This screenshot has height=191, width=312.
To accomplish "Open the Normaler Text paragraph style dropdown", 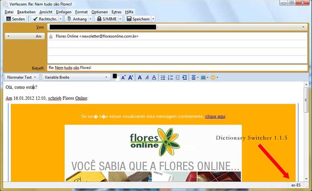I will point(21,77).
